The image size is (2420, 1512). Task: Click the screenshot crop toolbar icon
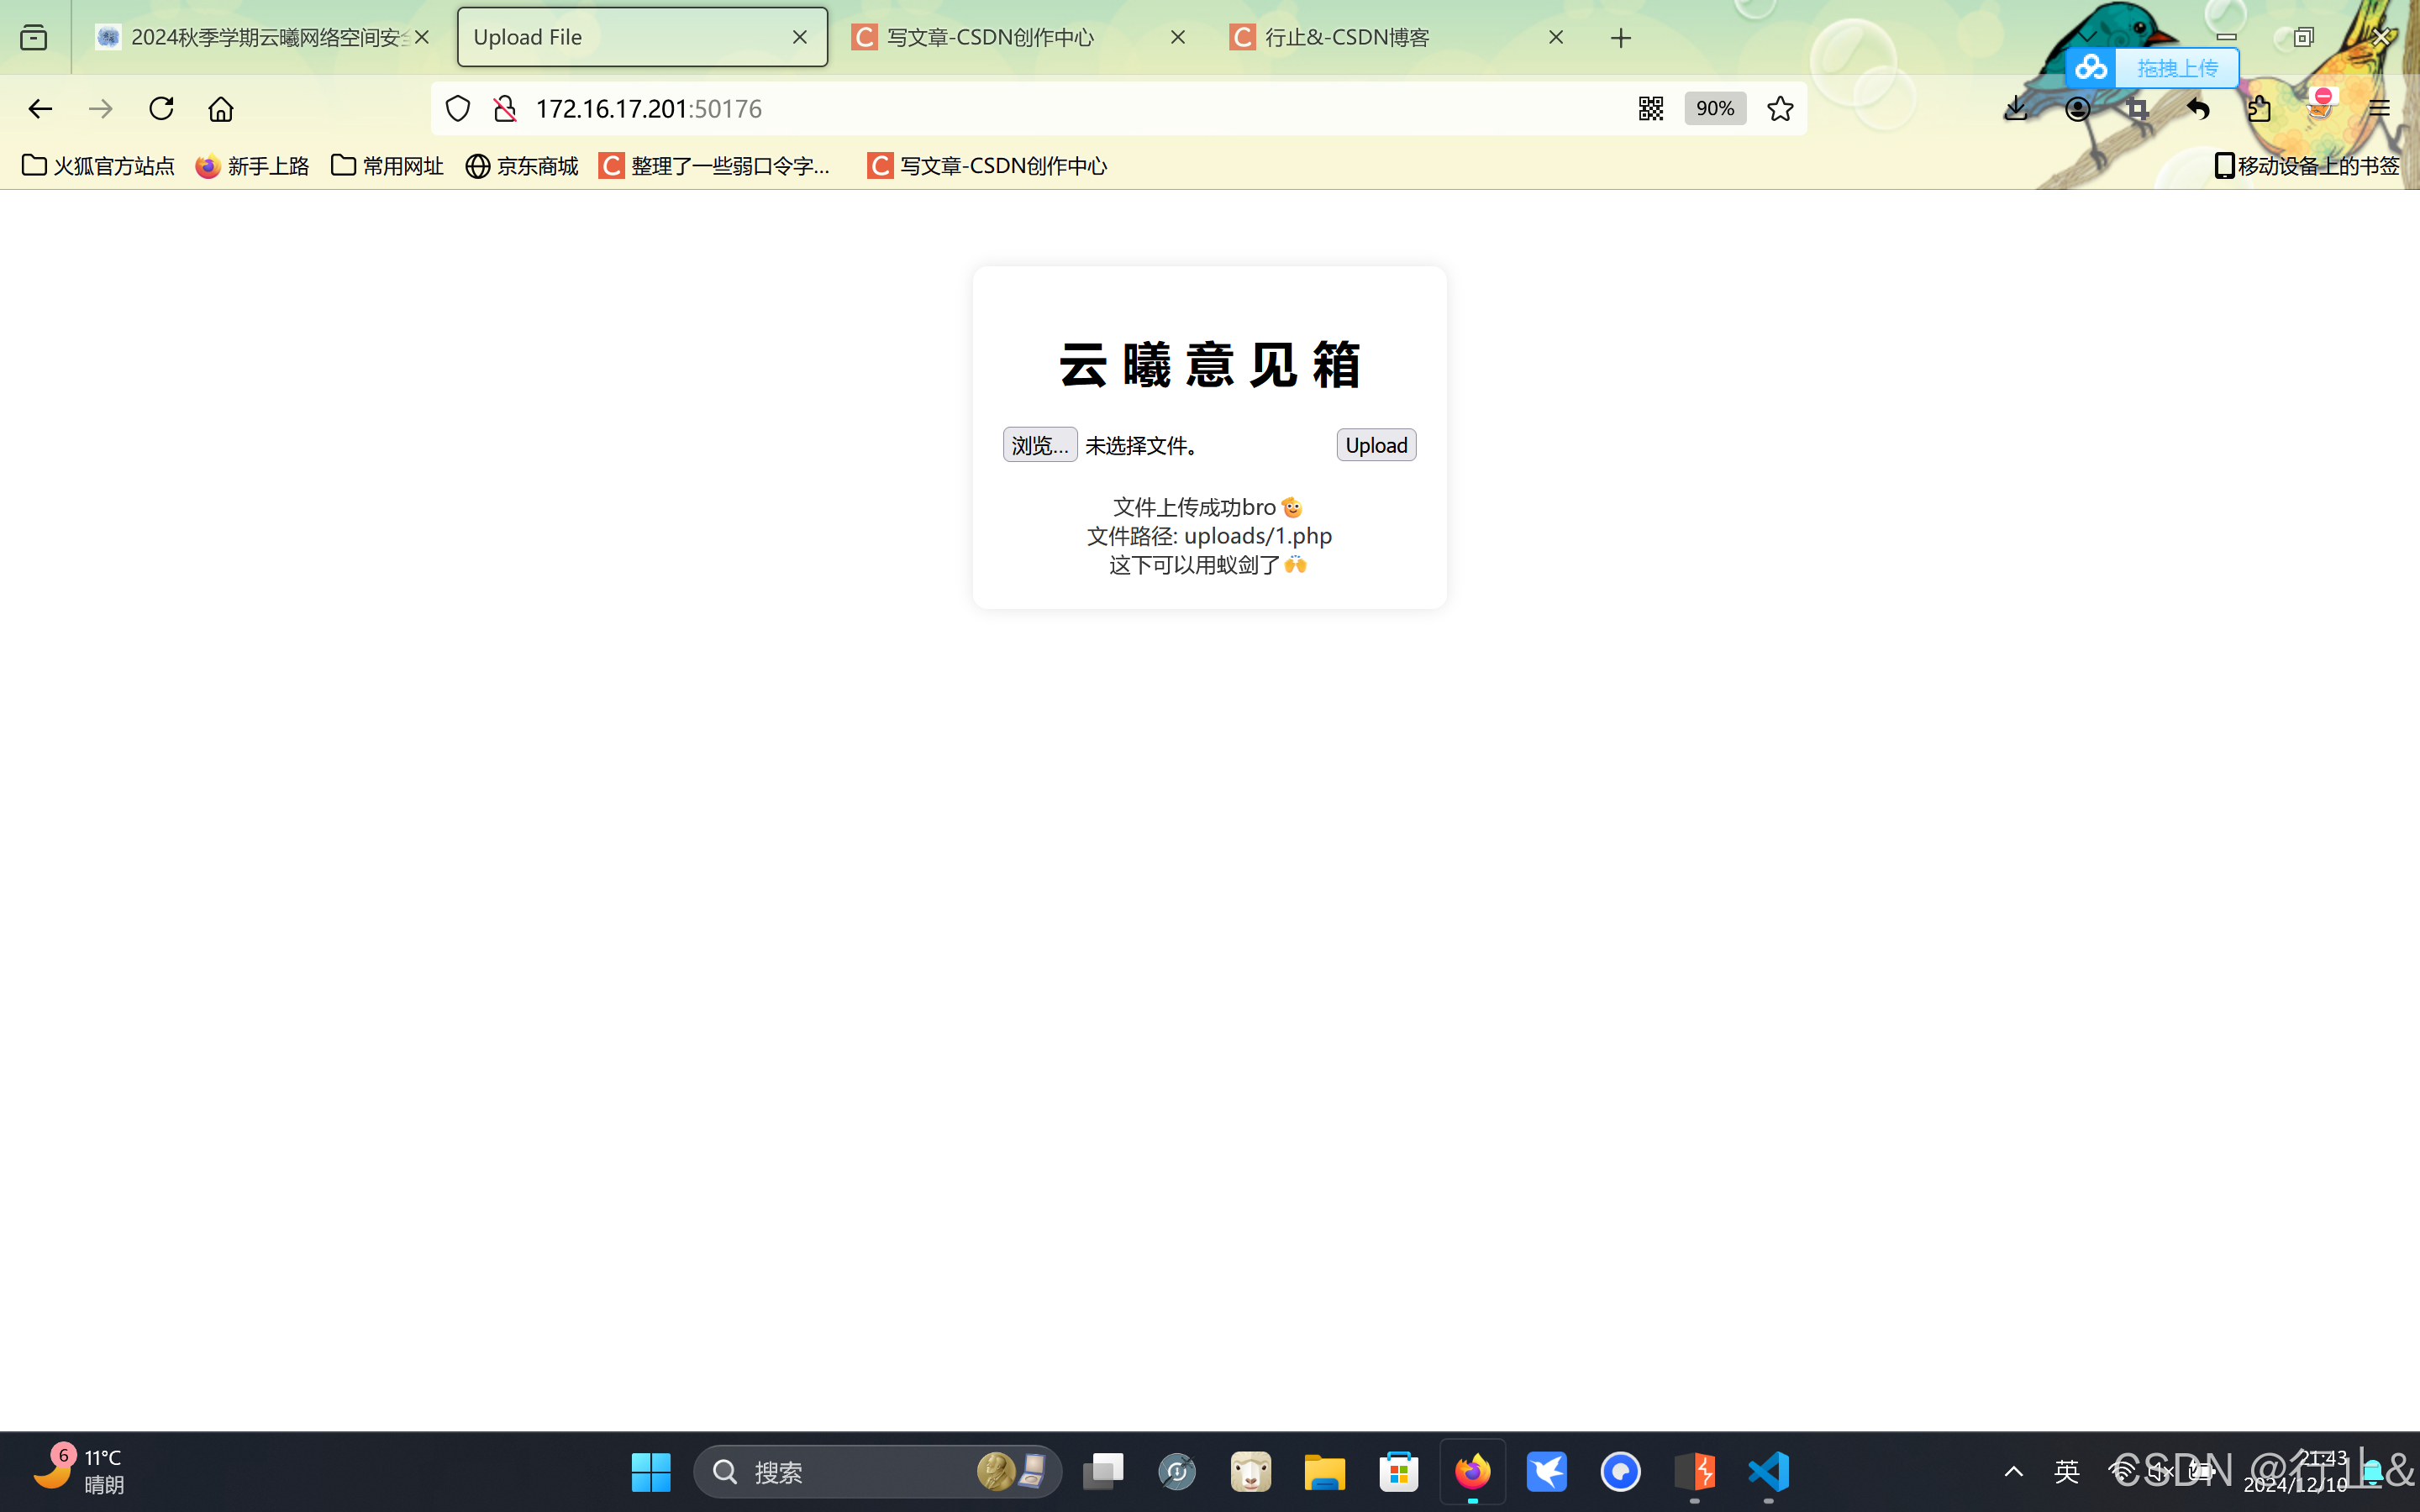(x=2137, y=109)
